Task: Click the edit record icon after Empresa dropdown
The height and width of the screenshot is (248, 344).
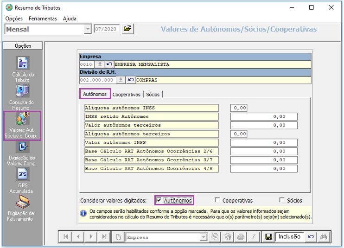Action: pos(215,237)
